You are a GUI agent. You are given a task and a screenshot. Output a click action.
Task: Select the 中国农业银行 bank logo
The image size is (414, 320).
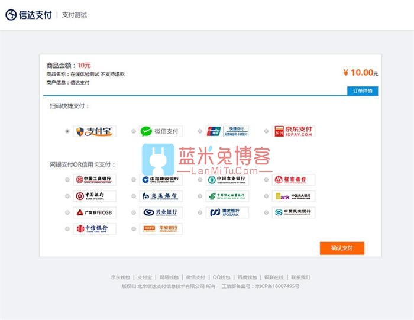point(227,180)
